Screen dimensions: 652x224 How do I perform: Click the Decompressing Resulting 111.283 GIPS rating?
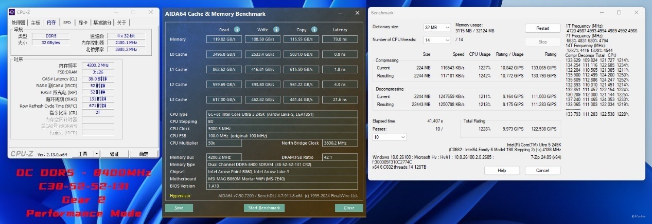(543, 104)
